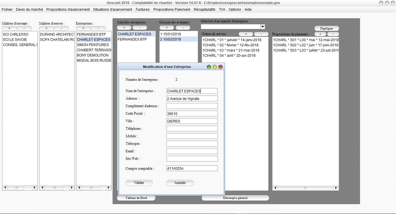The width and height of the screenshot is (396, 214).
Task: Select FERNANDES BTP in Marchés entreprises
Action: (136, 39)
